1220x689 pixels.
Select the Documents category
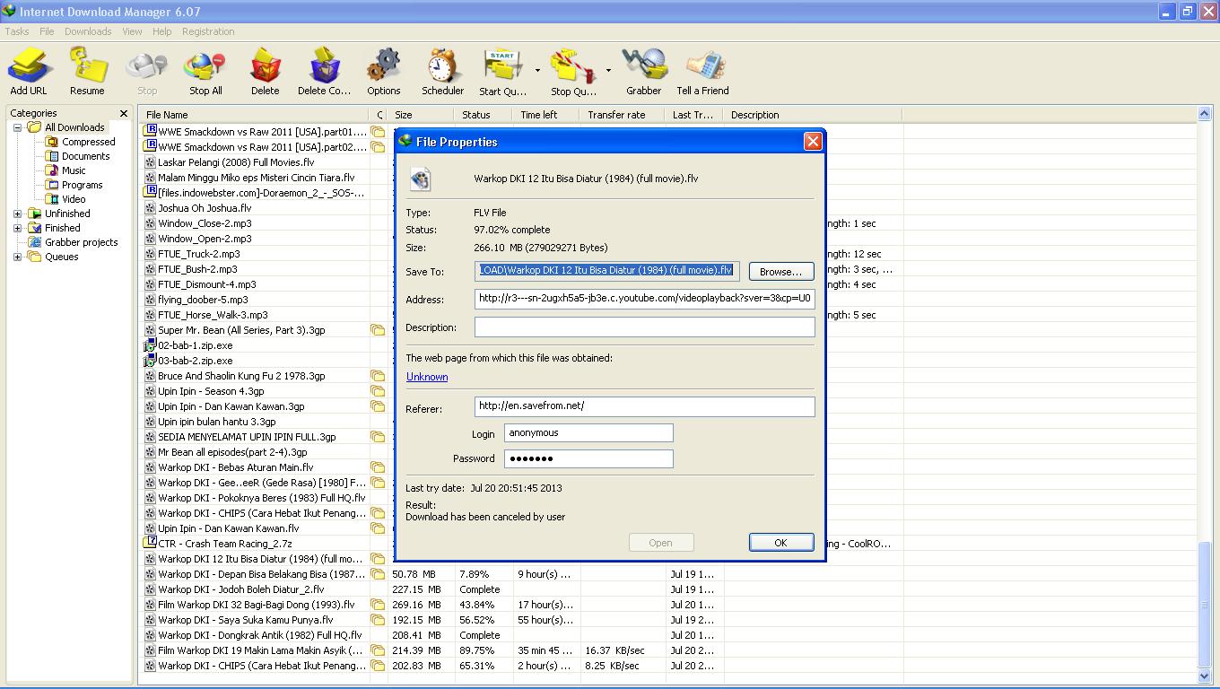pyautogui.click(x=85, y=156)
